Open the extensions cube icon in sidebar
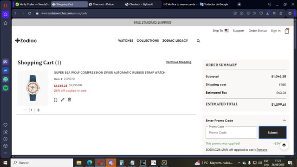The height and width of the screenshot is (167, 297). (x=6, y=146)
